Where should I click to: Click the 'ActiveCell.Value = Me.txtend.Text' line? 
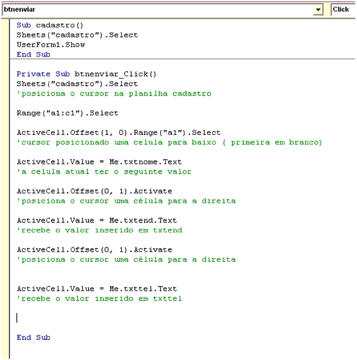pos(97,221)
